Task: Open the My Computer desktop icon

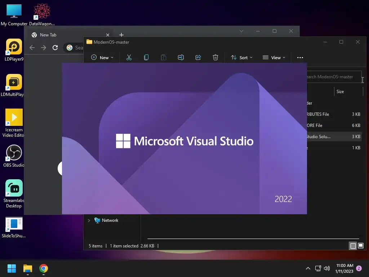Action: [14, 15]
